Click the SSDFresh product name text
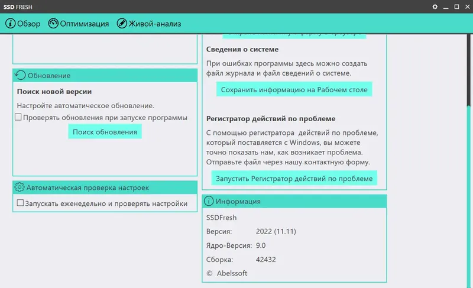 [x=221, y=218]
